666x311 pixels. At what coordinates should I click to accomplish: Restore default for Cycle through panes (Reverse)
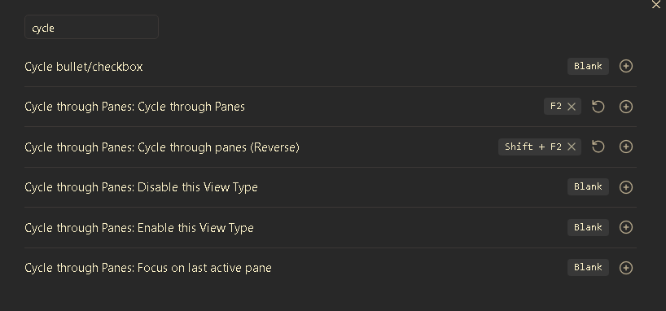[598, 147]
